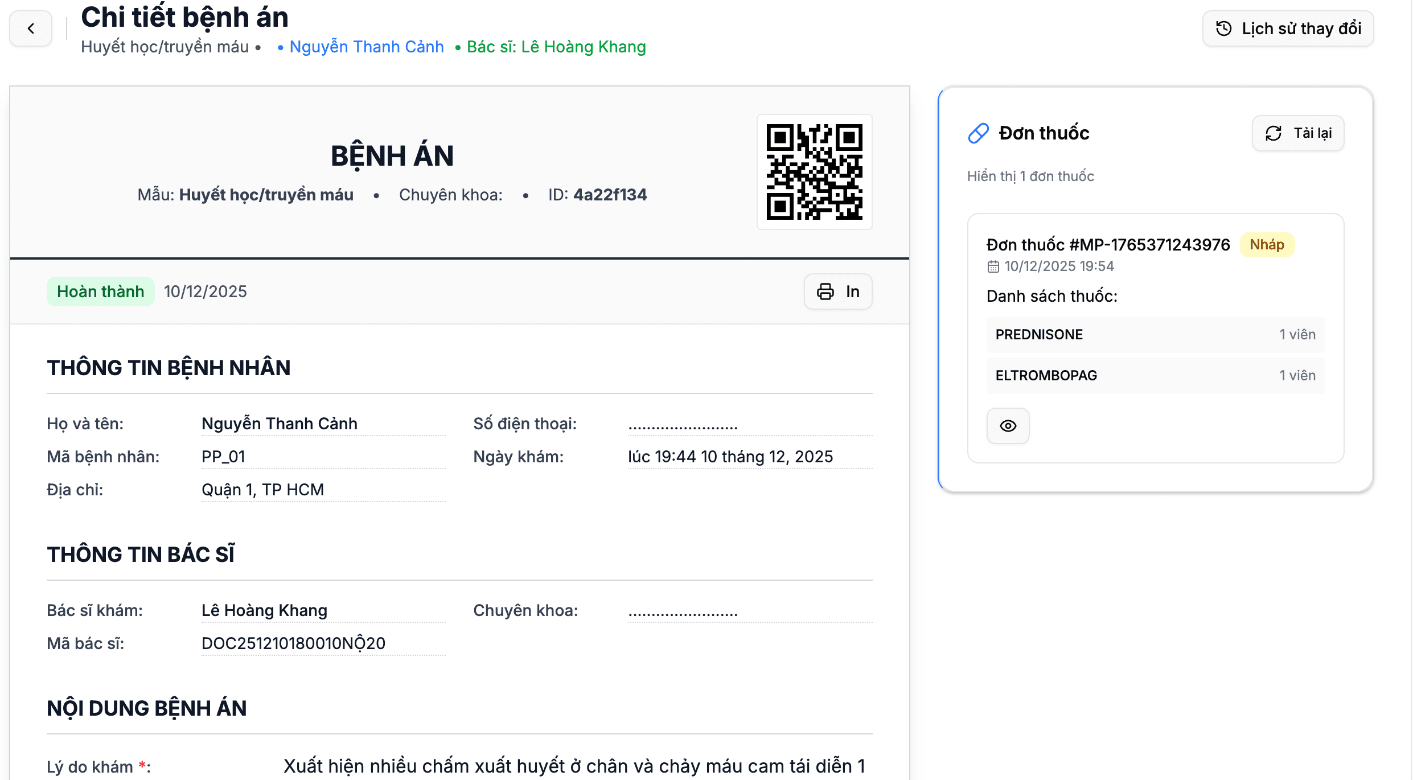Click the Hoàn thành status badge
This screenshot has height=780, width=1413.
coord(100,292)
